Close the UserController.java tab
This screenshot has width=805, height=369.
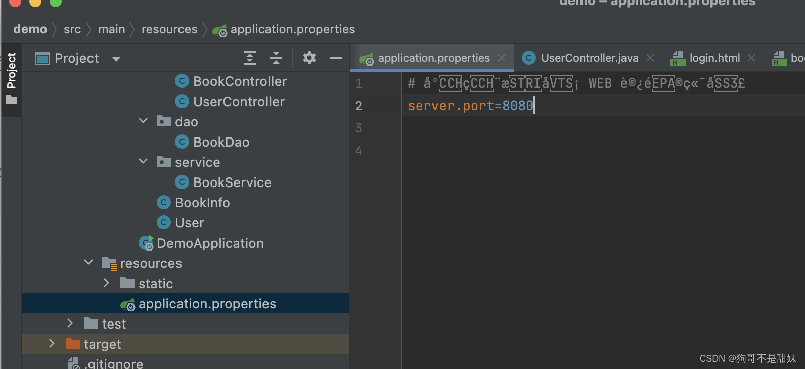click(x=650, y=58)
